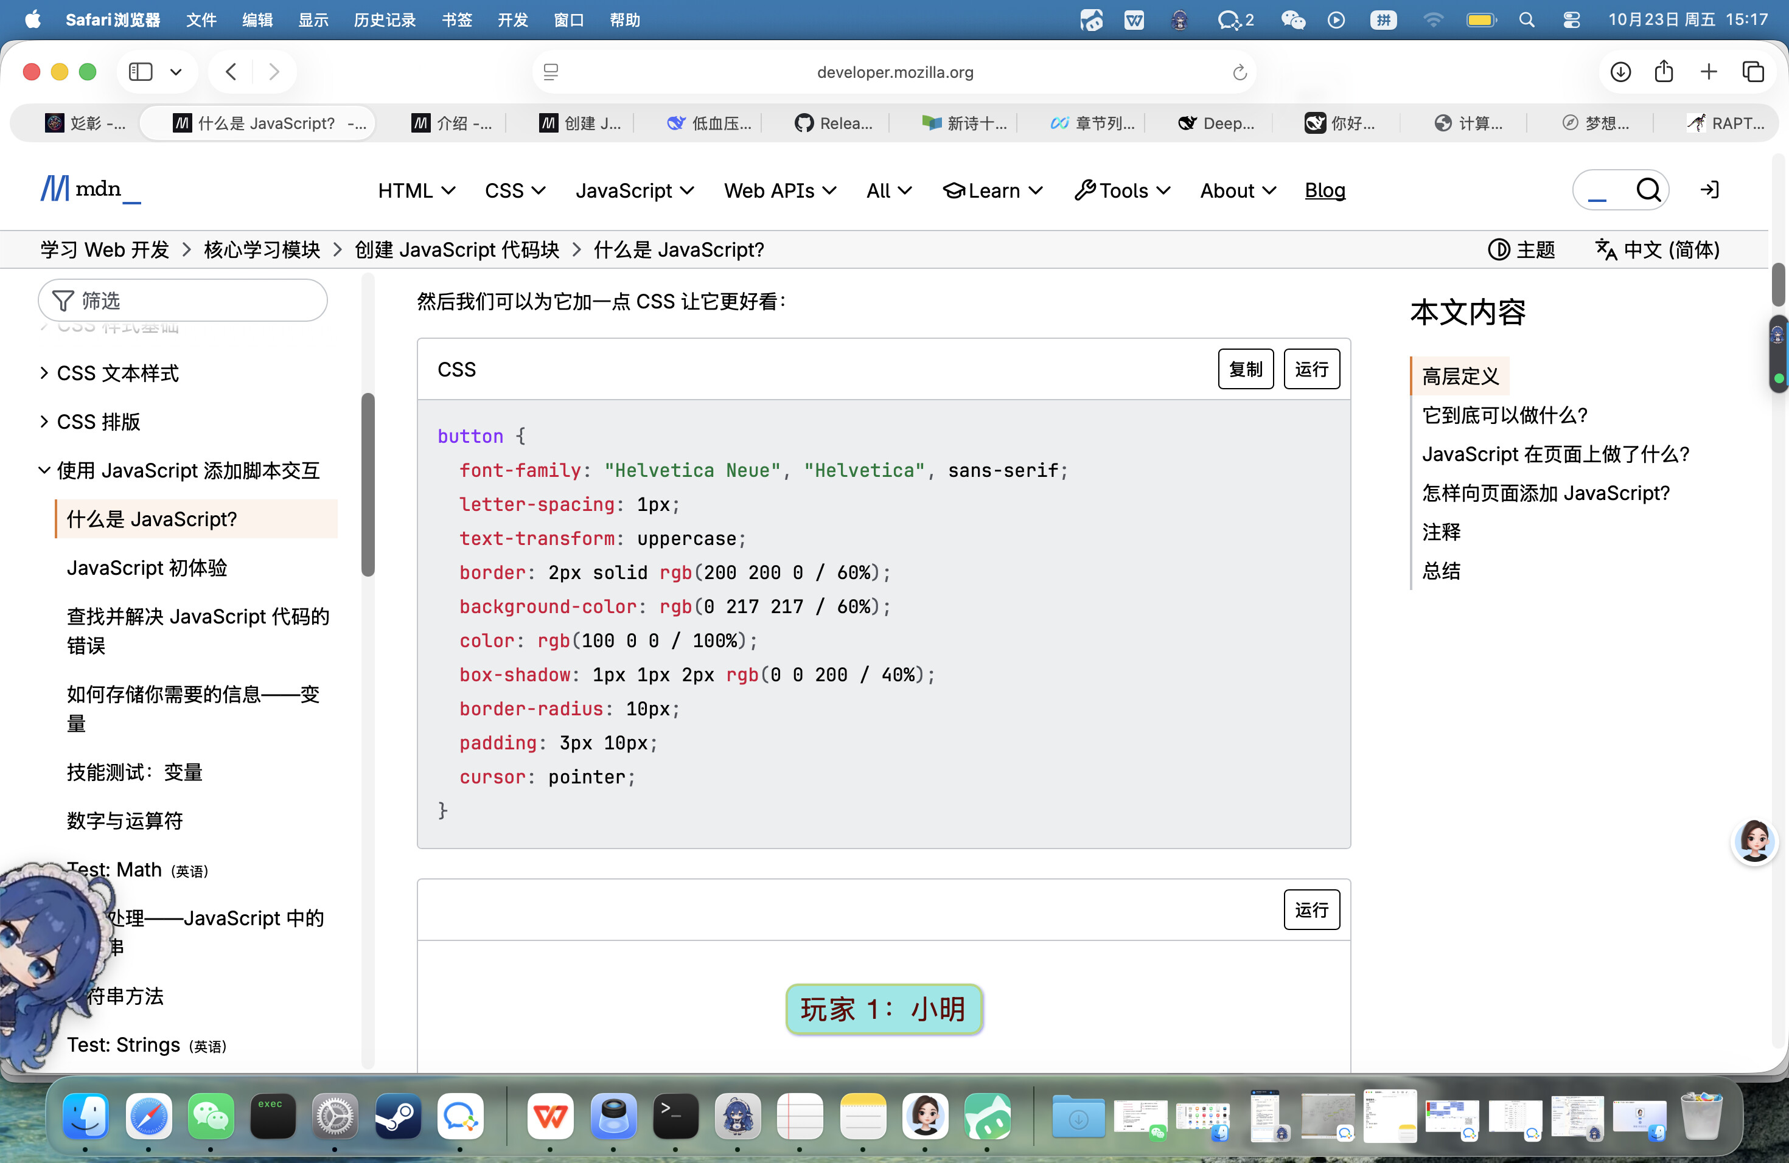Expand the Learn navigation dropdown

[x=993, y=191]
